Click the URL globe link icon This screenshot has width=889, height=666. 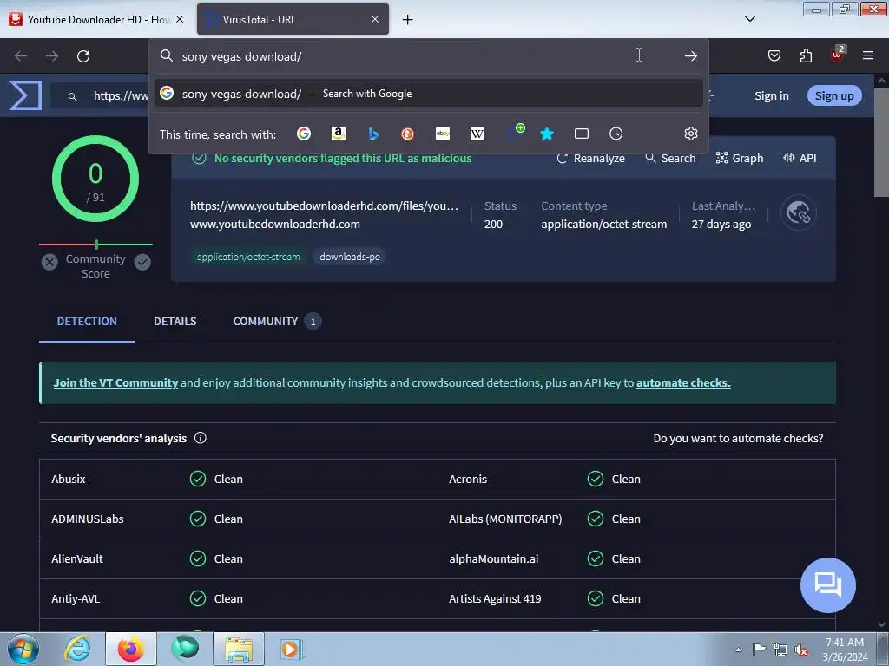pos(799,213)
